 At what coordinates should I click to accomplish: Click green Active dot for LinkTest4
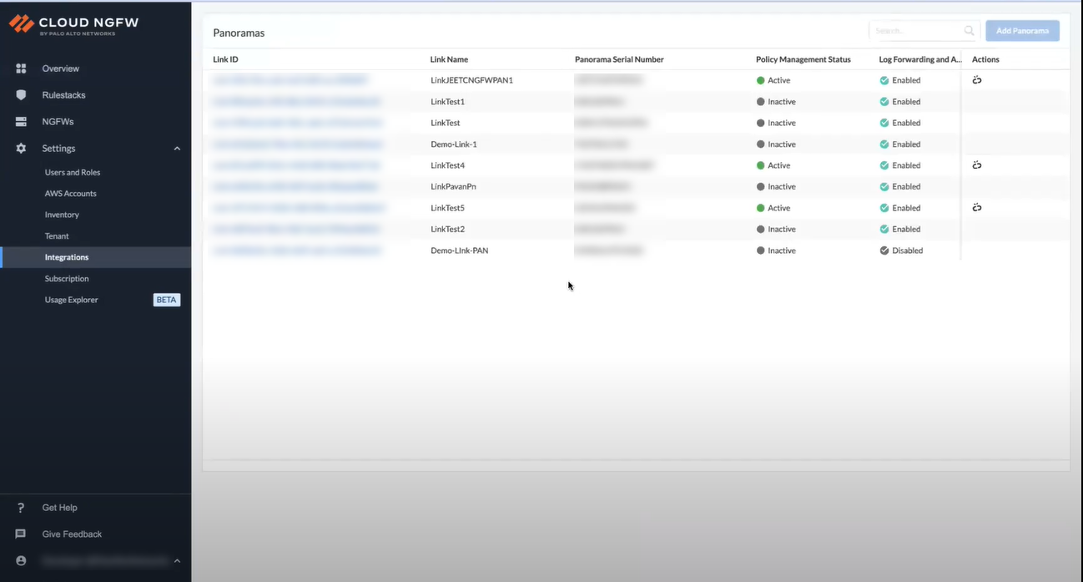click(761, 165)
